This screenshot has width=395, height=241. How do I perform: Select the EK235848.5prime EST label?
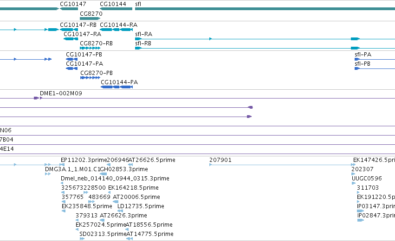click(x=87, y=206)
